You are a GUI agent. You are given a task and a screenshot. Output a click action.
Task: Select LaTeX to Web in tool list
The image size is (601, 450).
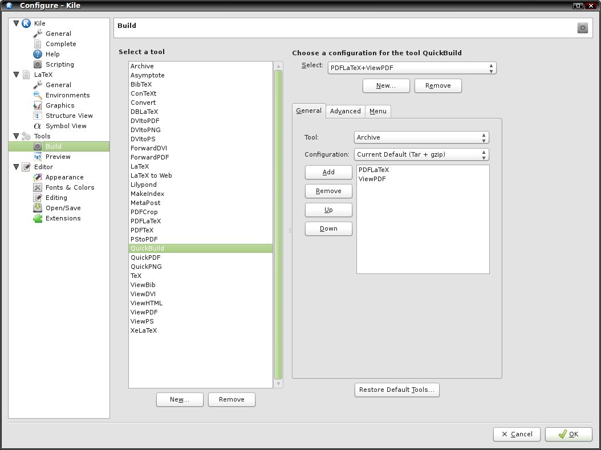coord(201,176)
